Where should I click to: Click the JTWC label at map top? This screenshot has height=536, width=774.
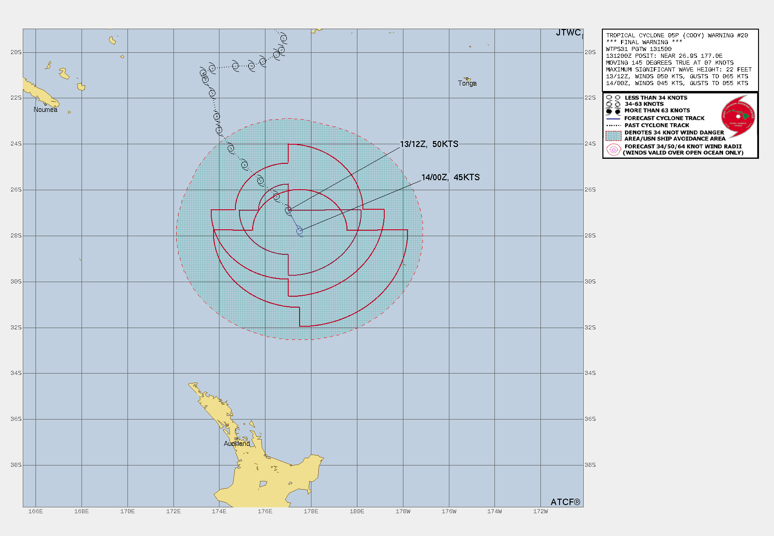click(x=568, y=32)
